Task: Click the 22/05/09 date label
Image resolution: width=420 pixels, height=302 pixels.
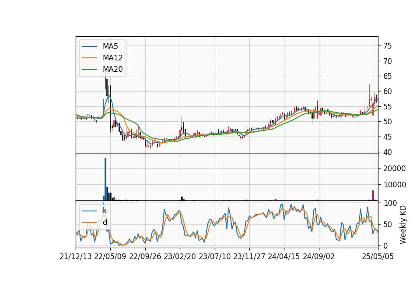Action: pos(110,257)
